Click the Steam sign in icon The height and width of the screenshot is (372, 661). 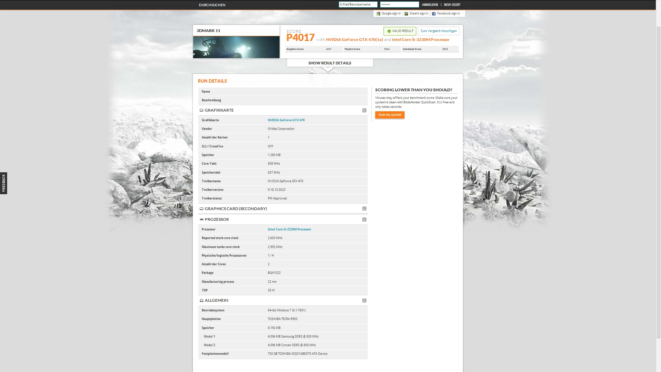coord(406,14)
